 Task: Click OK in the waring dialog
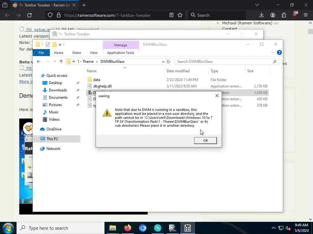[x=205, y=140]
